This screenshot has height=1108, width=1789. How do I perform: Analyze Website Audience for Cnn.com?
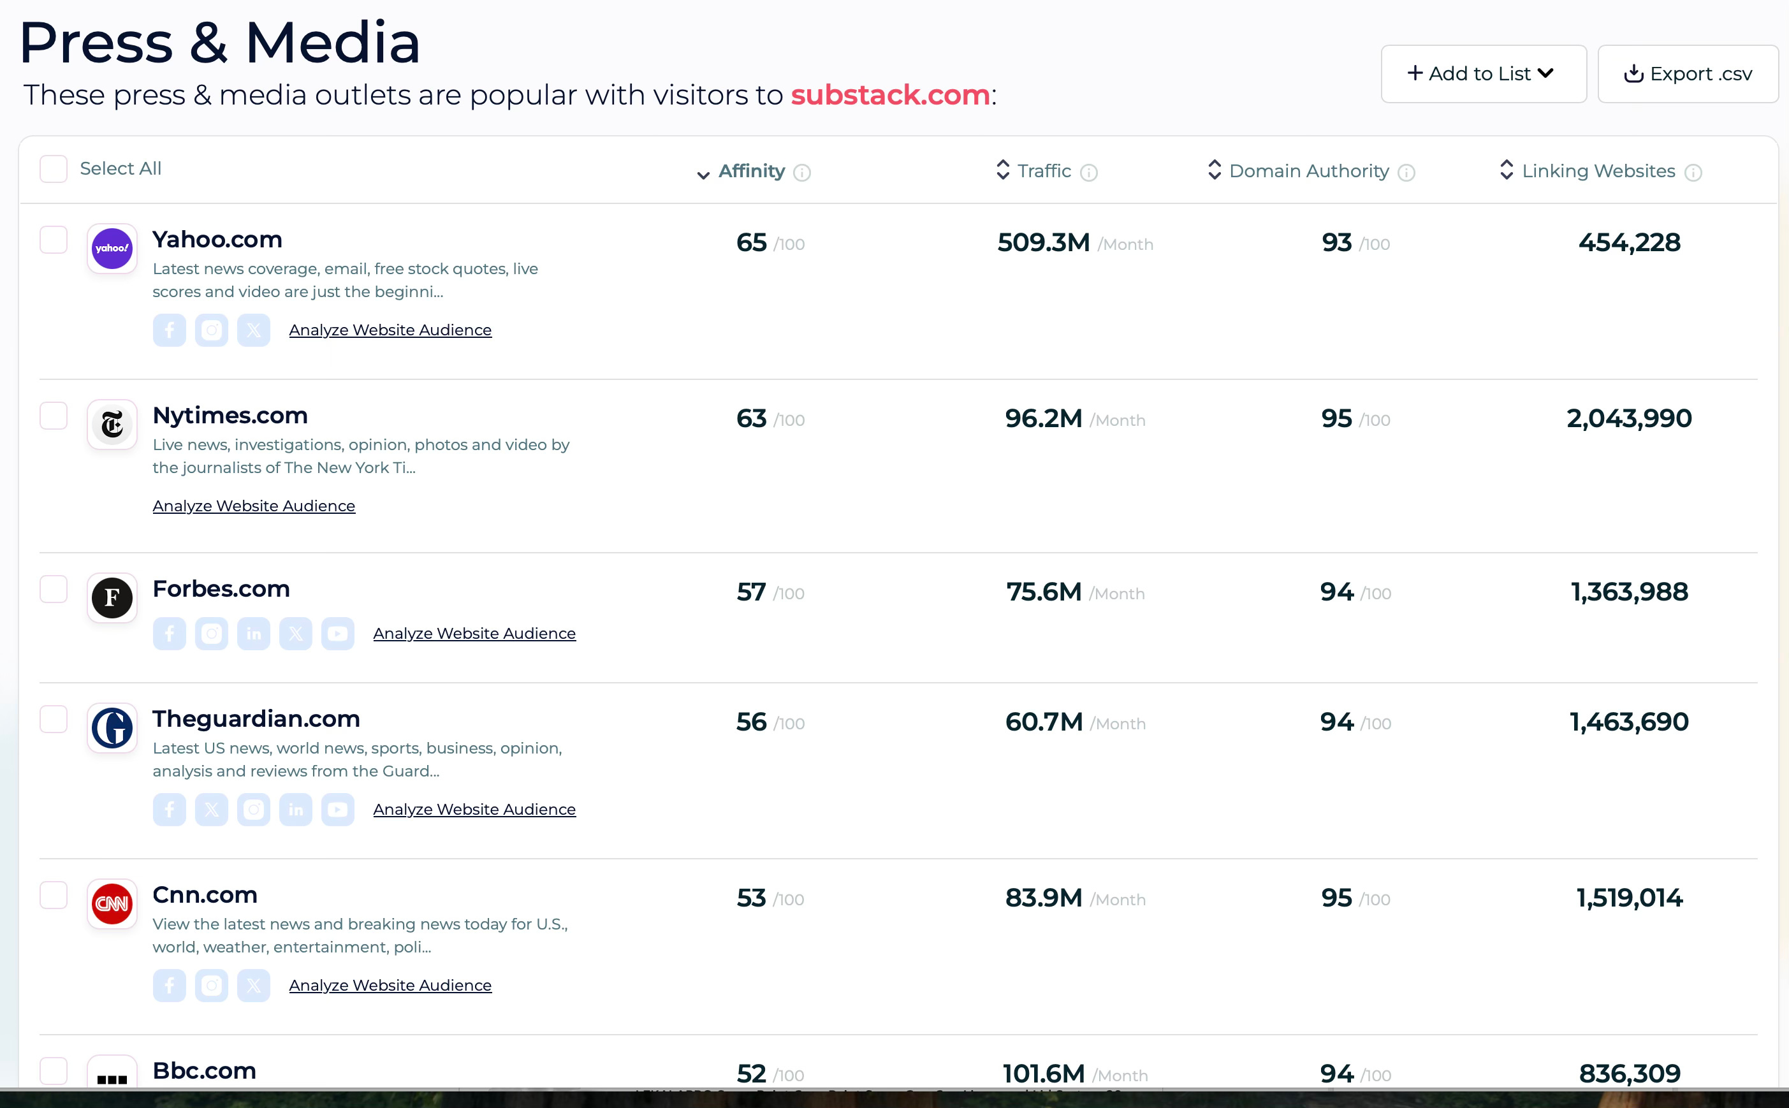391,986
